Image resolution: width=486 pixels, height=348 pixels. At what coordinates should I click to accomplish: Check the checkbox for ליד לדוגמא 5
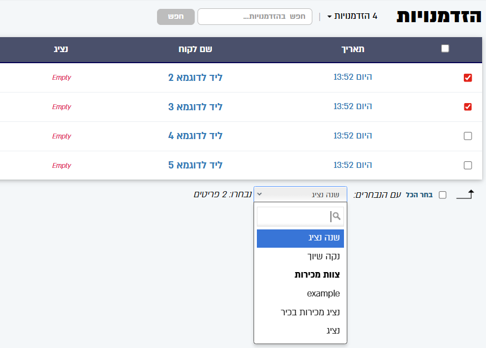(468, 165)
